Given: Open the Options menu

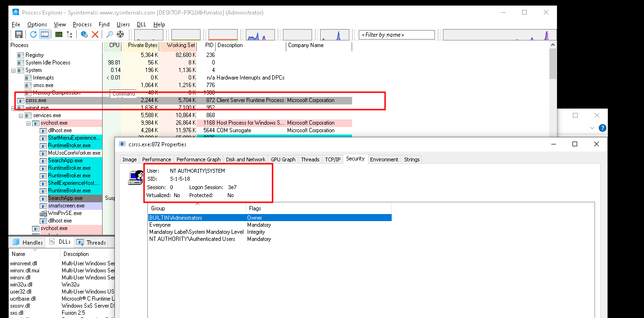Looking at the screenshot, I should click(37, 24).
